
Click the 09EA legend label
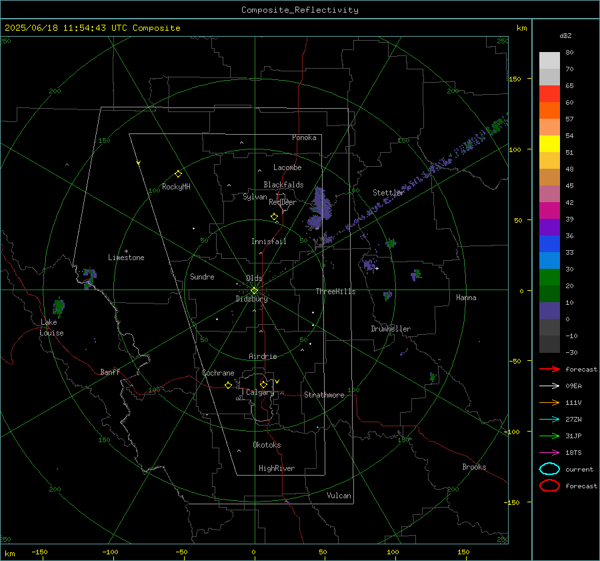[x=573, y=386]
